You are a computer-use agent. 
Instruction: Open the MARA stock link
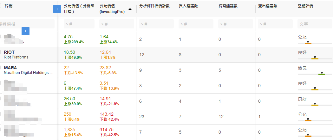(10, 68)
